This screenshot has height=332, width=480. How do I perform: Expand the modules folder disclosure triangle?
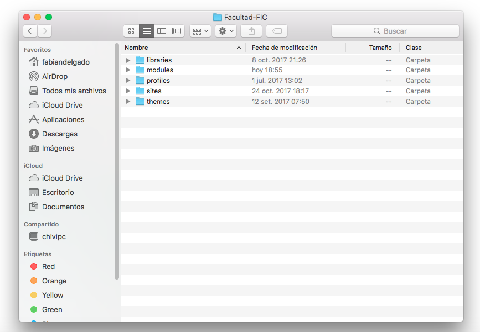(128, 70)
